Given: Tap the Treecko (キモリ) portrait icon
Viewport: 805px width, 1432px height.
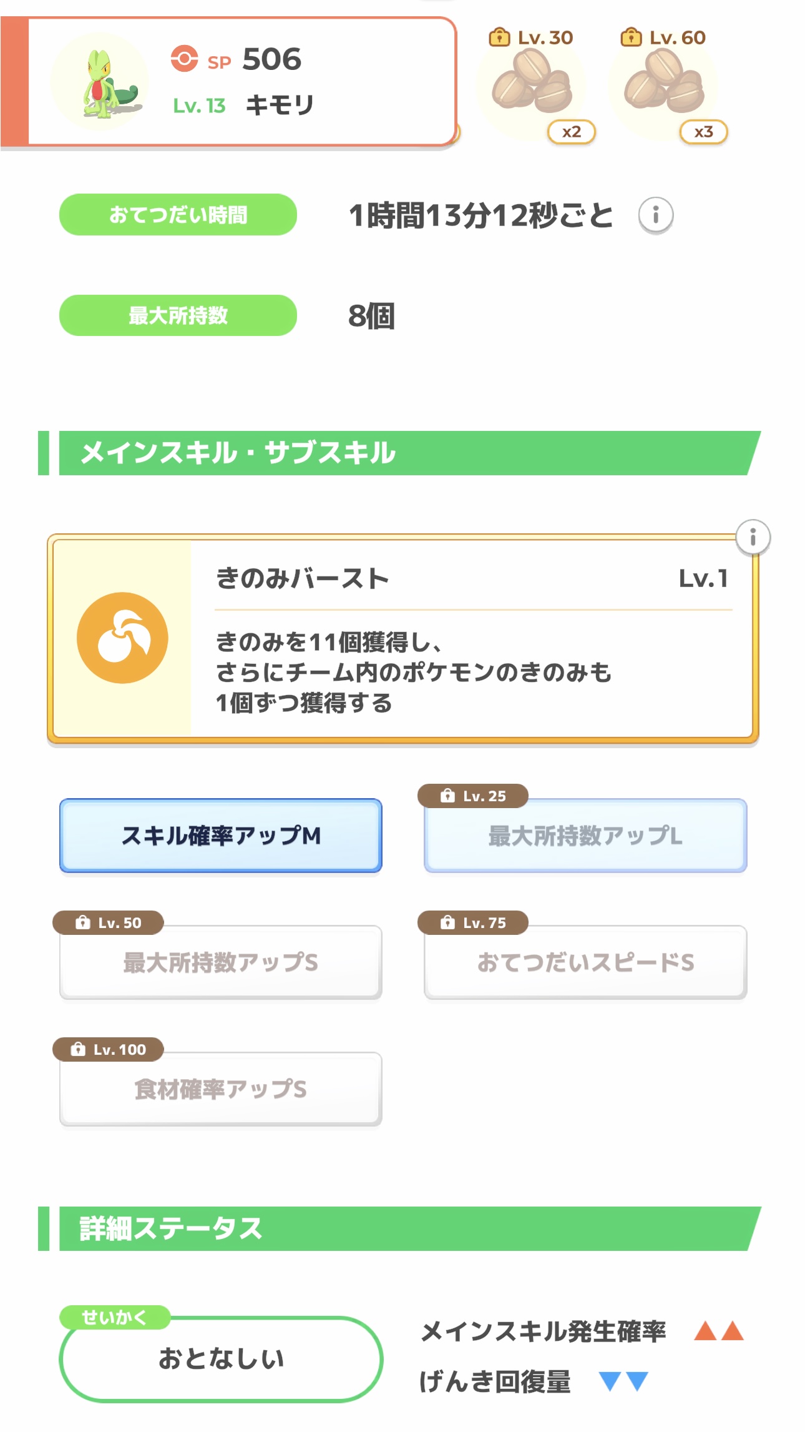Looking at the screenshot, I should (x=100, y=82).
